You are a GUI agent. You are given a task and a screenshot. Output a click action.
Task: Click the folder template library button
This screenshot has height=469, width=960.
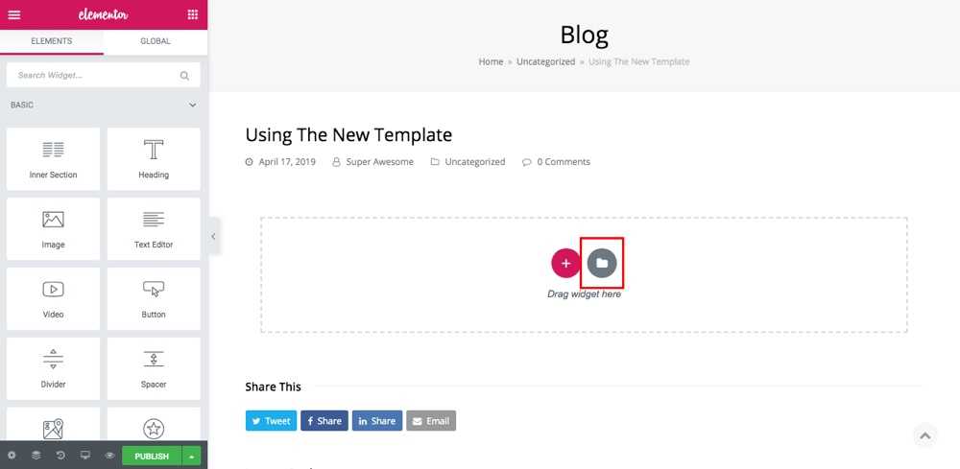click(x=602, y=263)
